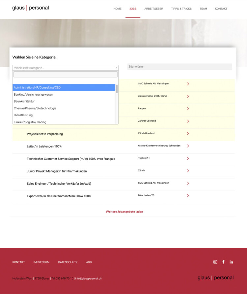Go to Tipps & Tricks page

[x=181, y=9]
